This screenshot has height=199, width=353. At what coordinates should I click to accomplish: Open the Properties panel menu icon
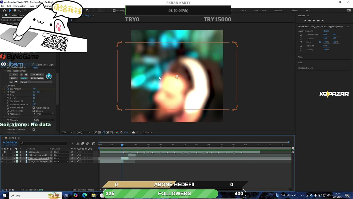click(x=348, y=27)
